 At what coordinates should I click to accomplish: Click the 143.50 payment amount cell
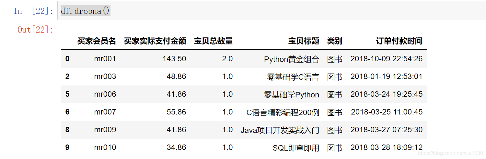tap(174, 59)
